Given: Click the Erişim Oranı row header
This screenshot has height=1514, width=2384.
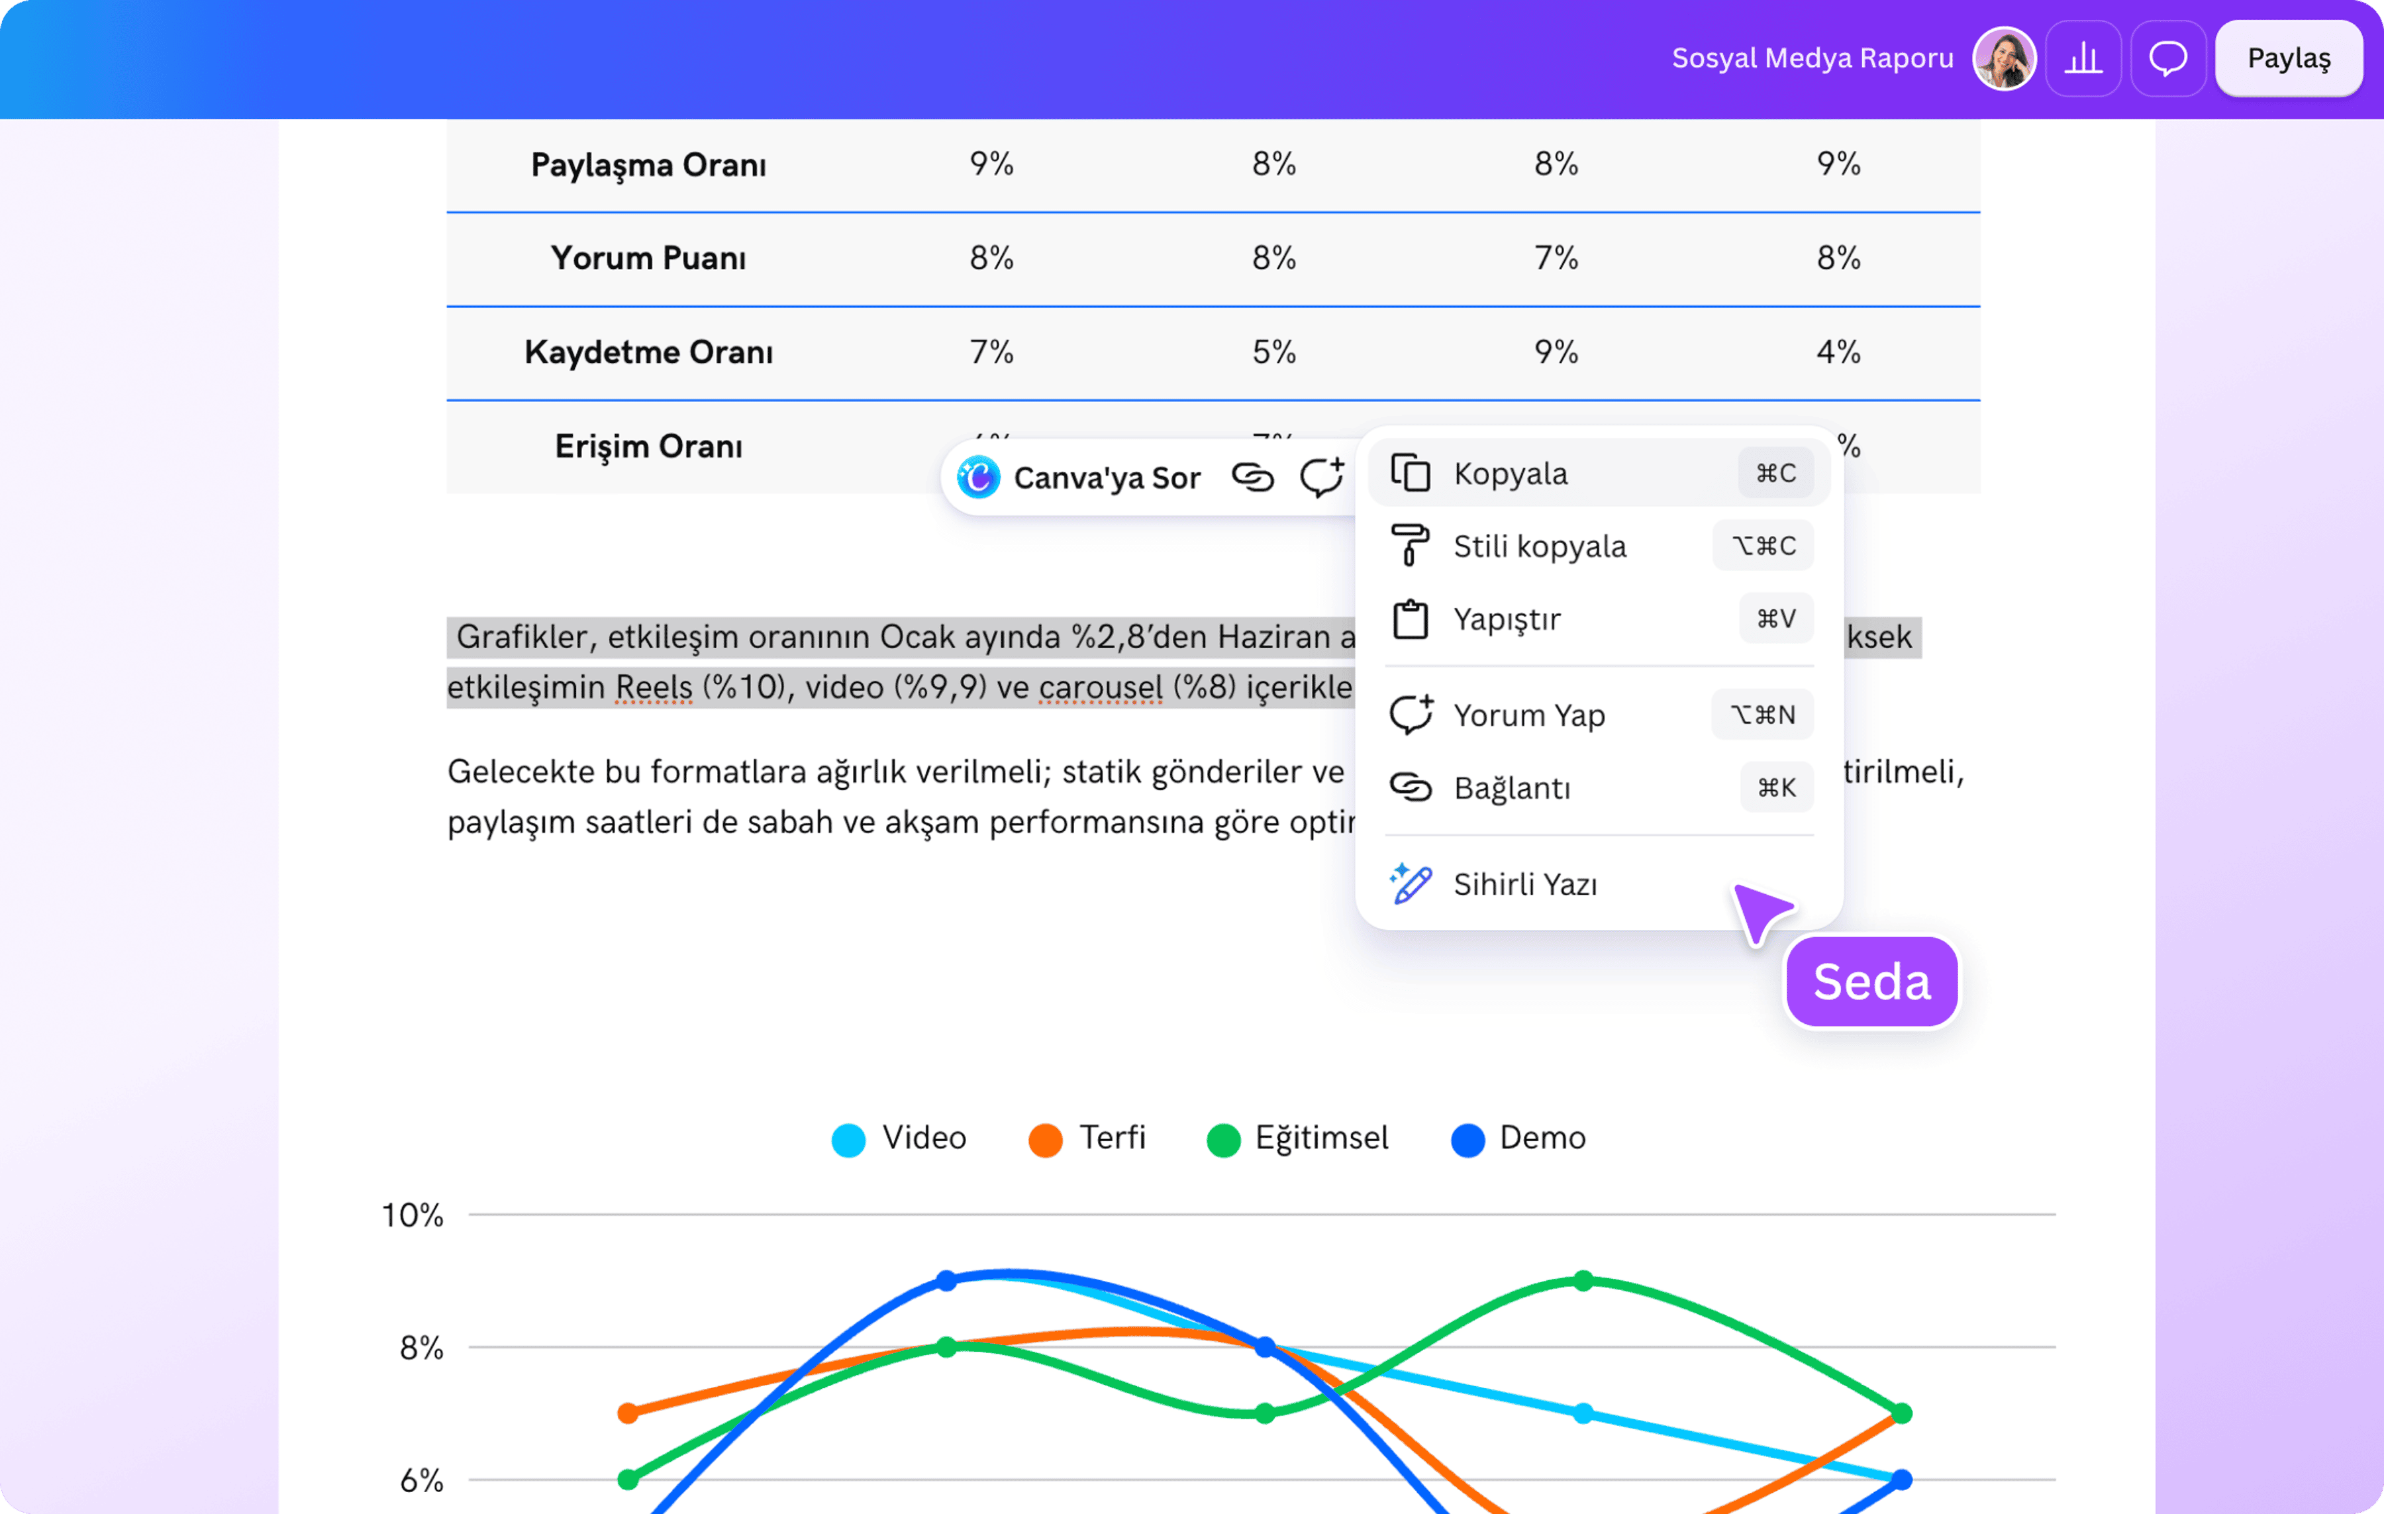Looking at the screenshot, I should 648,446.
